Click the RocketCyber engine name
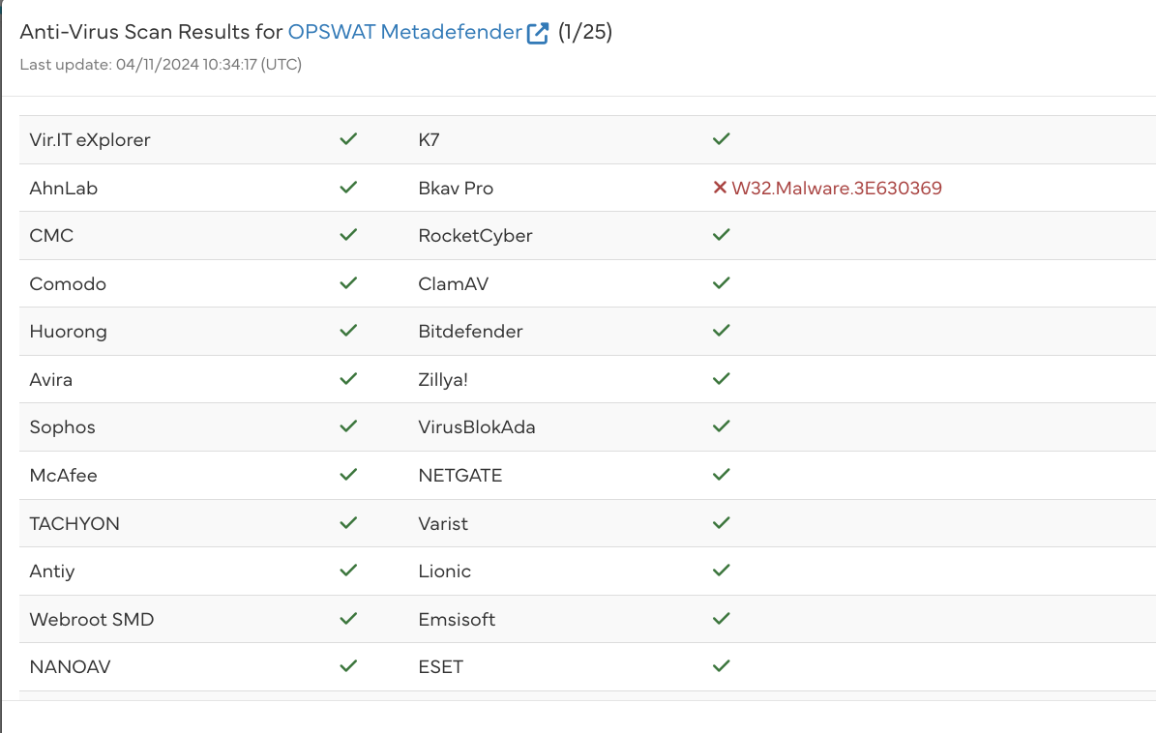1156x733 pixels. click(475, 235)
